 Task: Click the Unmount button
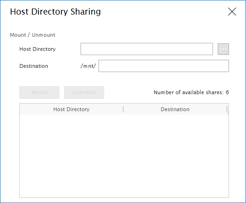pos(84,92)
